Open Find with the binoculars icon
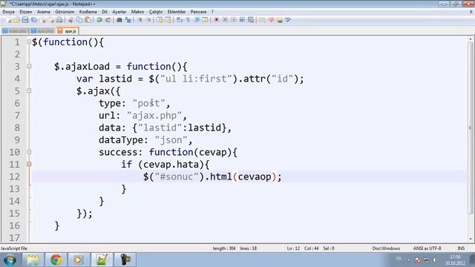Screen dimensions: 475x267 (x=119, y=20)
